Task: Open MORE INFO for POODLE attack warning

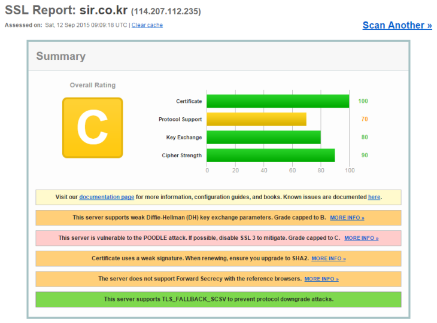Action: pos(361,238)
